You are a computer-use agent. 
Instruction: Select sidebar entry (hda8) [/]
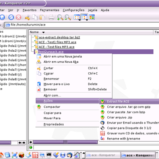point(11,74)
